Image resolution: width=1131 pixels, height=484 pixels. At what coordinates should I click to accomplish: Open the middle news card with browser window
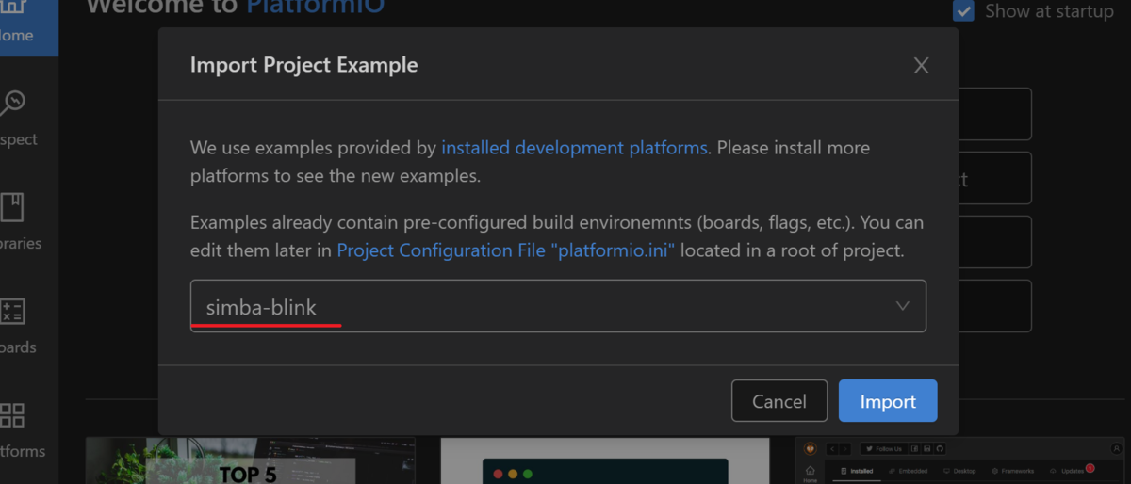pyautogui.click(x=605, y=460)
